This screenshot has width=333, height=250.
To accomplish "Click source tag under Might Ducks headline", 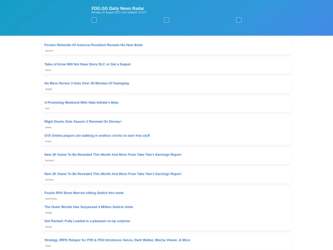I will (49, 127).
